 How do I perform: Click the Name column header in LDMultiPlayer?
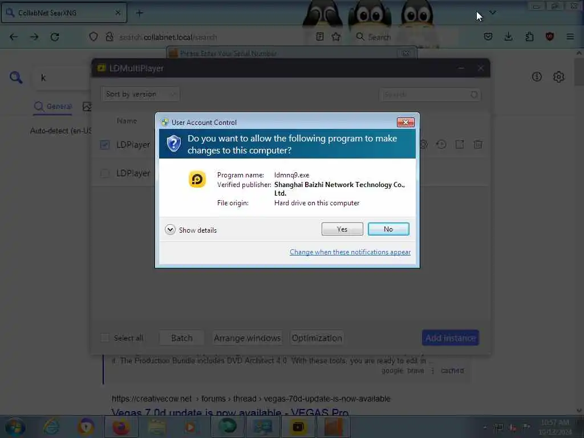127,121
